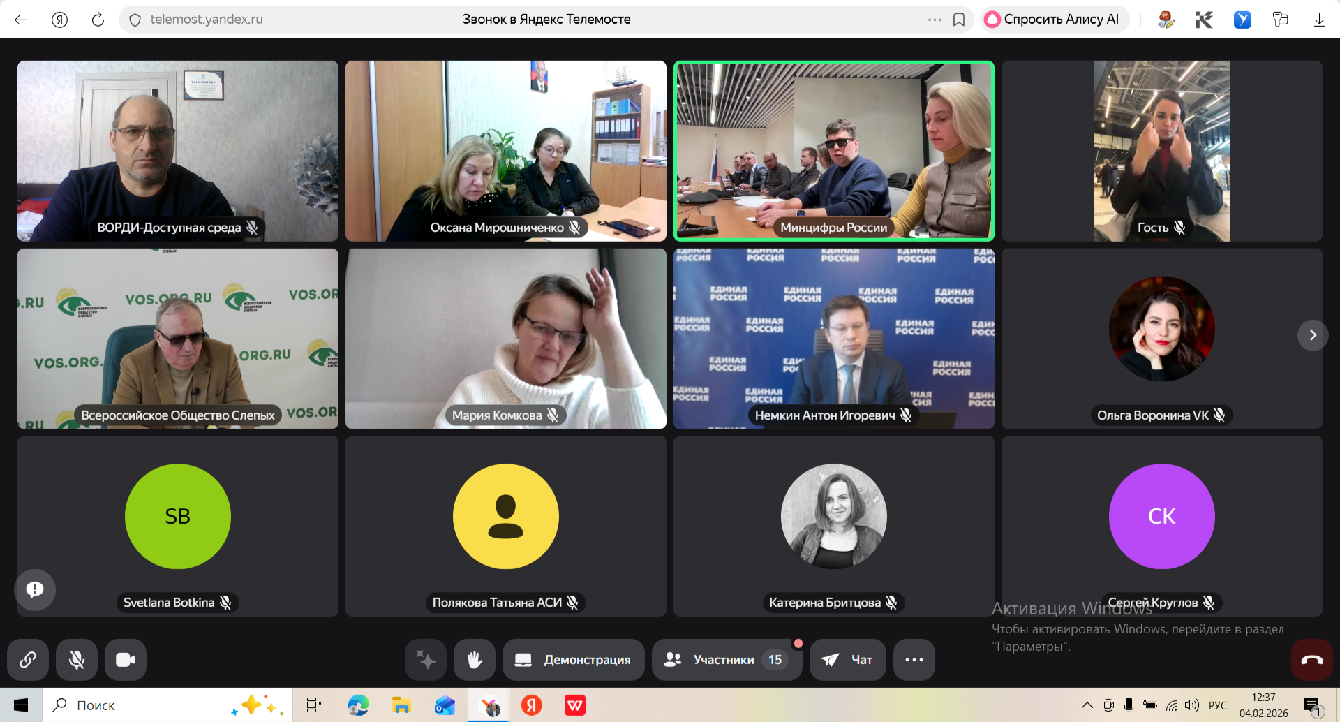
Task: Report a problem via exclamation icon
Action: [35, 590]
